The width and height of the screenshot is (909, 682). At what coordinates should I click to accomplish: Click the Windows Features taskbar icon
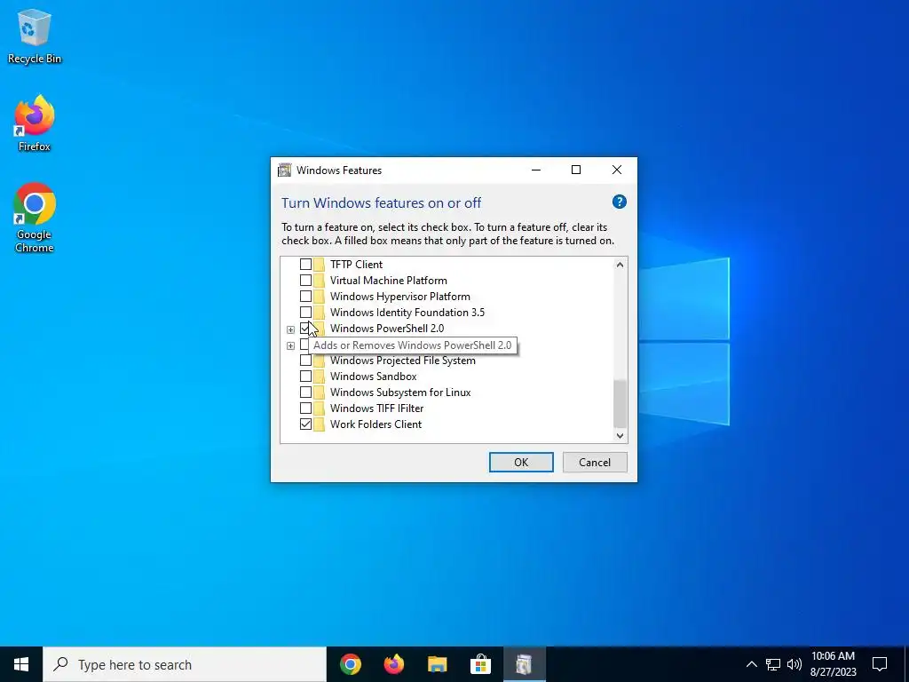click(x=524, y=664)
